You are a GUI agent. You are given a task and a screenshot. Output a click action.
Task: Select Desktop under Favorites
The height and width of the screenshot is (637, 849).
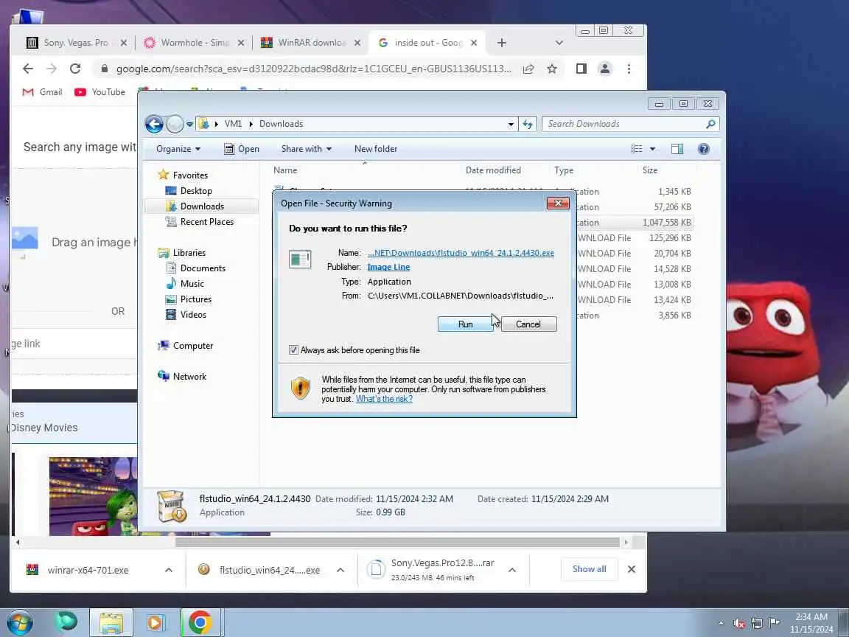tap(196, 191)
